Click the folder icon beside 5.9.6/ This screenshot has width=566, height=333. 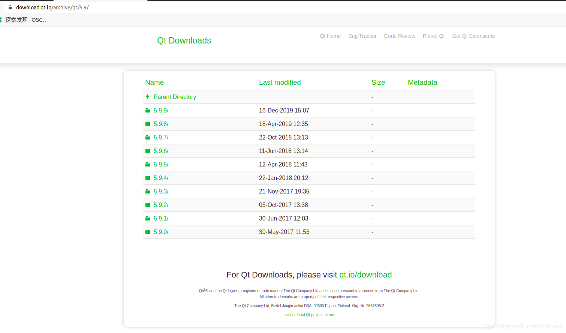(x=148, y=151)
